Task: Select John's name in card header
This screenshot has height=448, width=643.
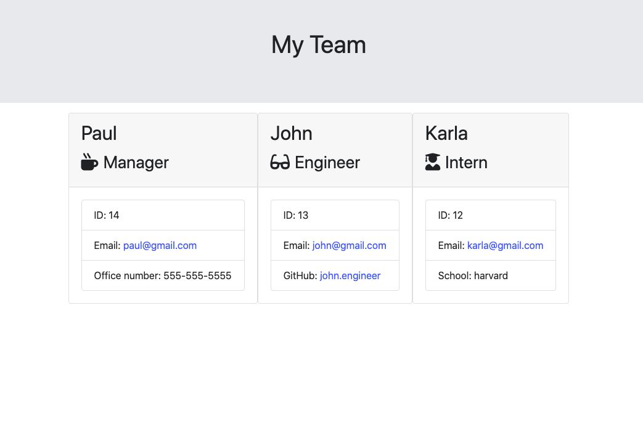Action: 291,133
